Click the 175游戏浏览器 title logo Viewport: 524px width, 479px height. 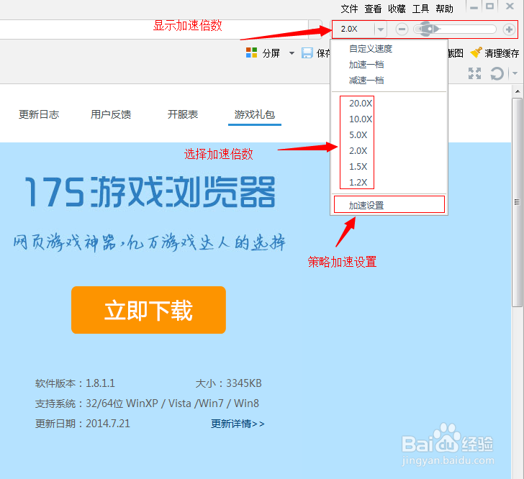pyautogui.click(x=150, y=192)
